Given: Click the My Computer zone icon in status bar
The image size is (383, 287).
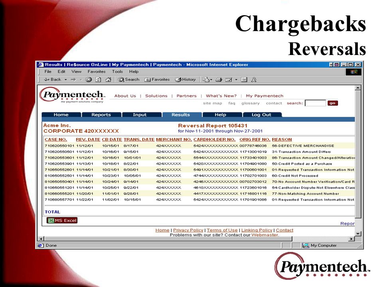Looking at the screenshot, I should tap(306, 245).
